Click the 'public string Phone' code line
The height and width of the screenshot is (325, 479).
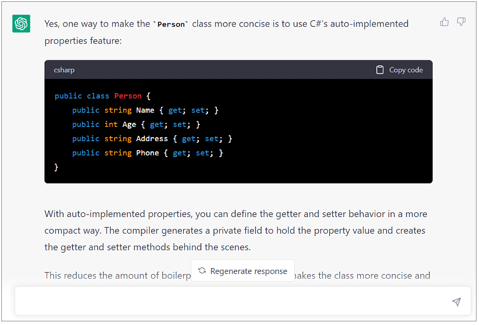[147, 153]
